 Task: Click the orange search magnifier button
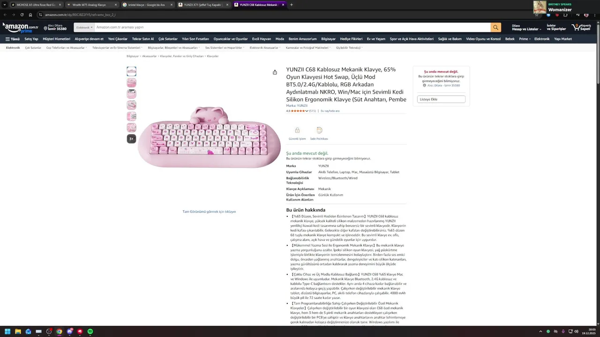click(495, 27)
